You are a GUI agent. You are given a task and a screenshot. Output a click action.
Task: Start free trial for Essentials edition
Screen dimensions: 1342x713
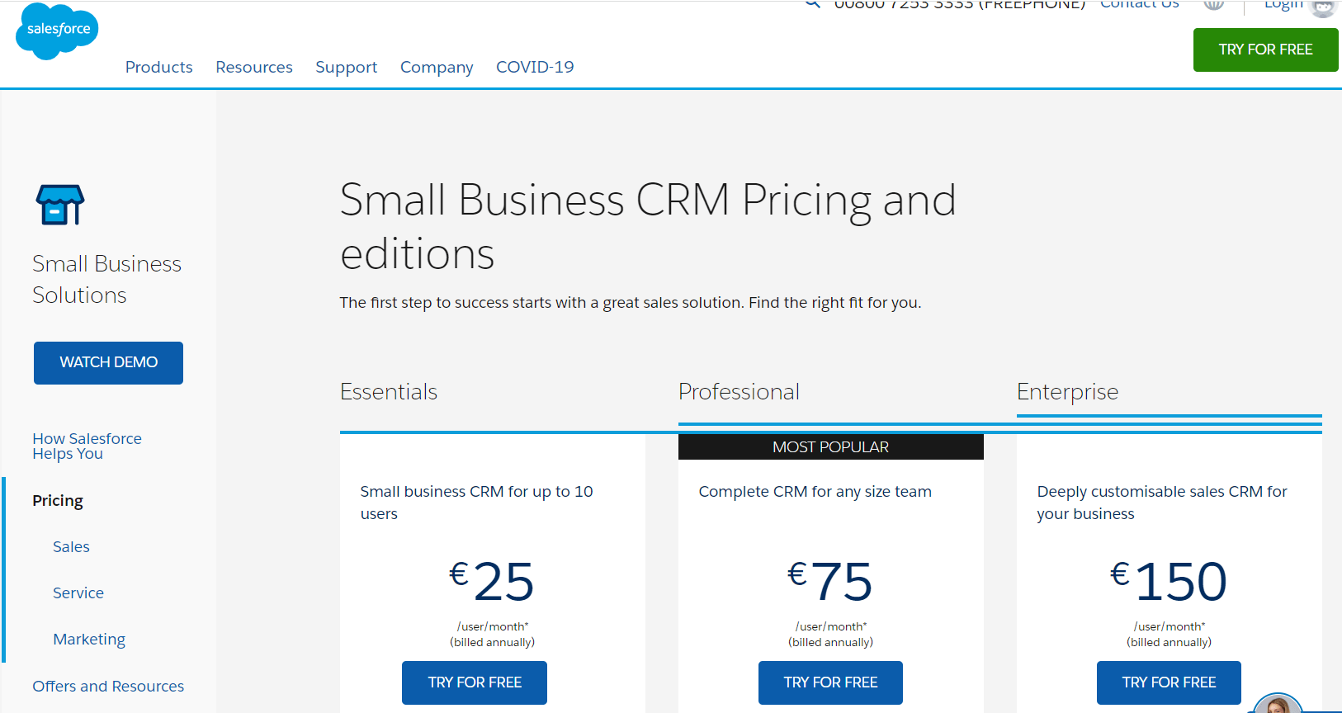(x=475, y=682)
